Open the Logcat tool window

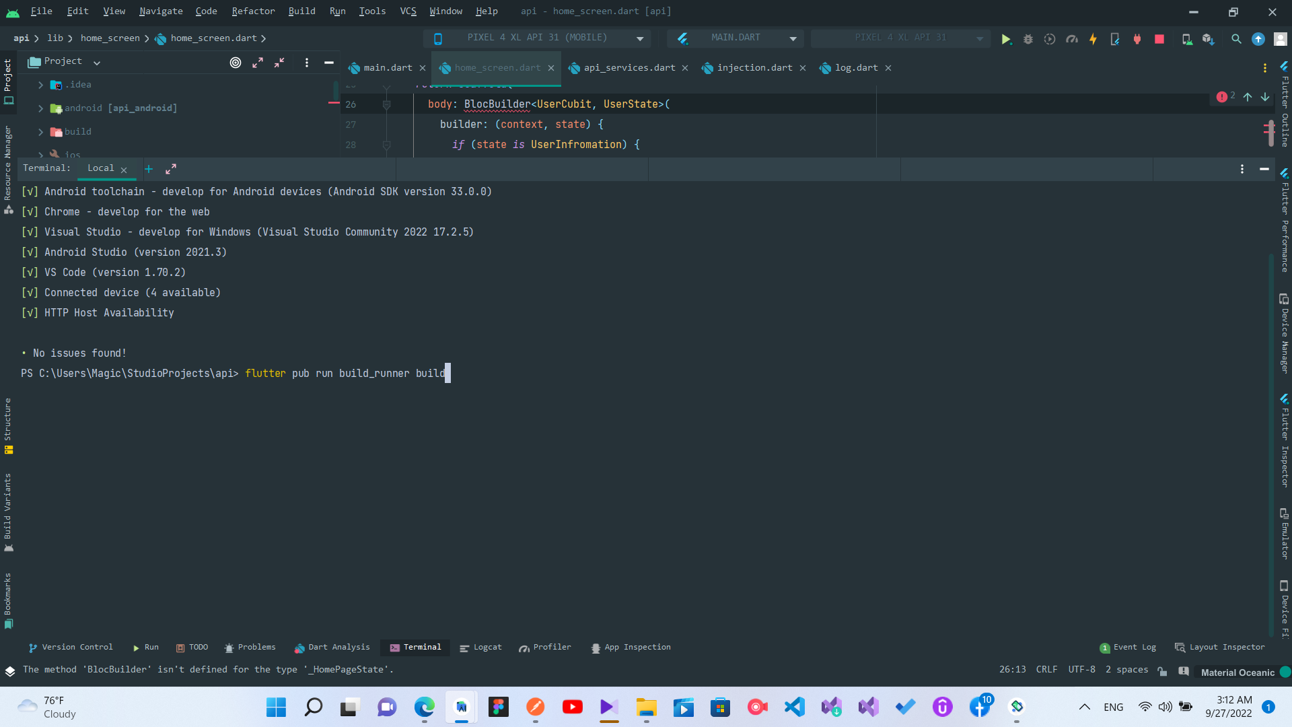coord(481,648)
